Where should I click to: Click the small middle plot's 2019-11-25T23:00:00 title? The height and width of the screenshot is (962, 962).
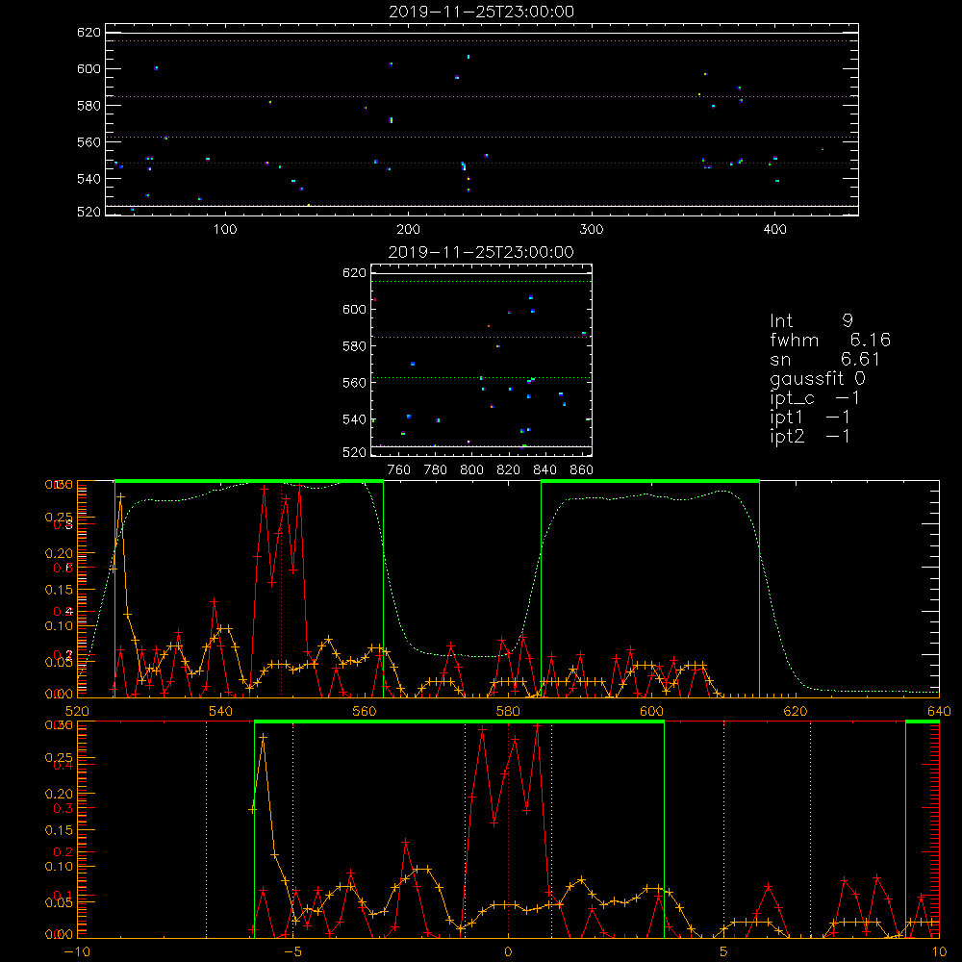click(481, 252)
